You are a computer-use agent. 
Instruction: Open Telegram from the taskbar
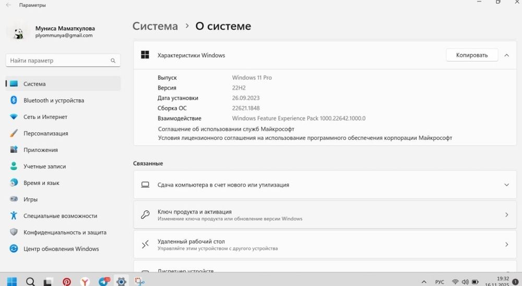(x=103, y=282)
